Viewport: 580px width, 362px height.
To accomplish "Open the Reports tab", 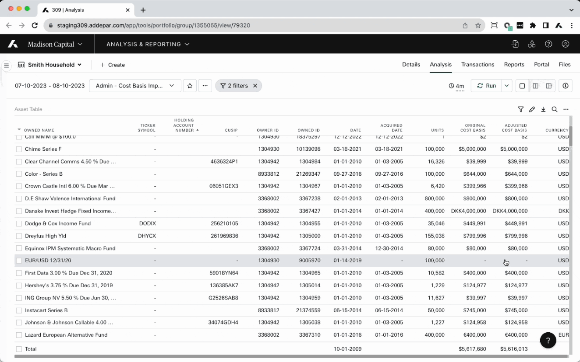I will (x=514, y=64).
